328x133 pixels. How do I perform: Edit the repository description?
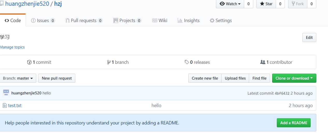pos(309,37)
